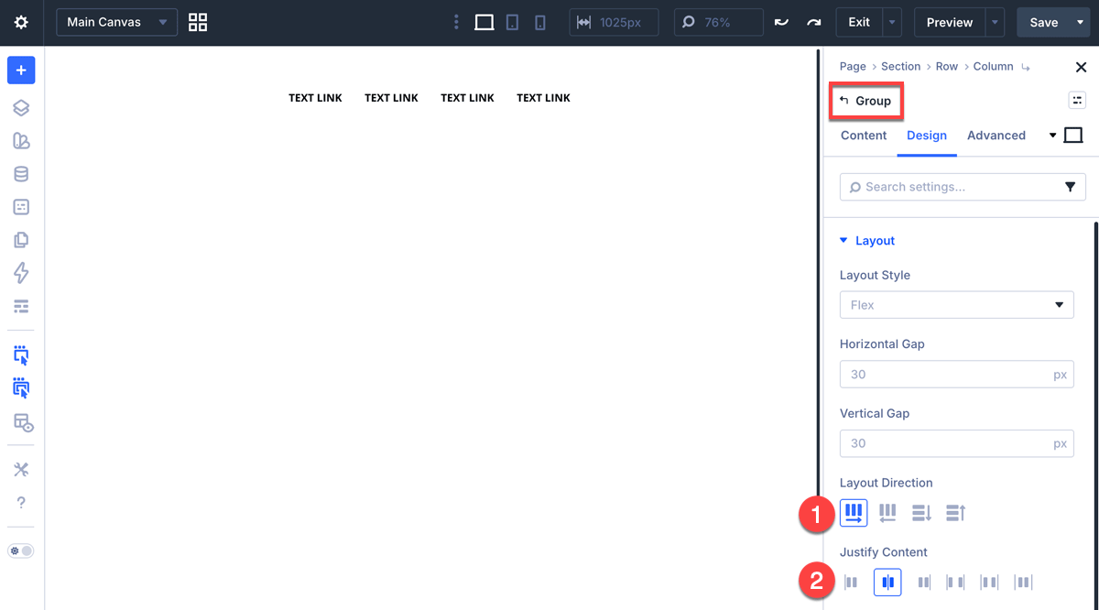Click the filter icon in settings search

pyautogui.click(x=1070, y=187)
